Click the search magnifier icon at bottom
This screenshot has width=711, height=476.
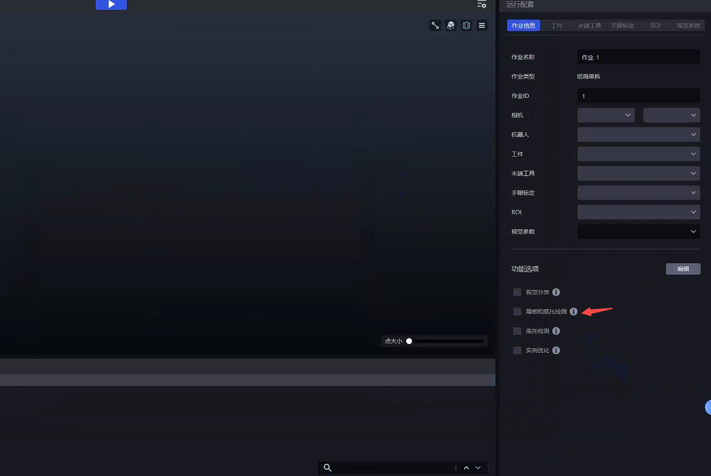pyautogui.click(x=328, y=468)
